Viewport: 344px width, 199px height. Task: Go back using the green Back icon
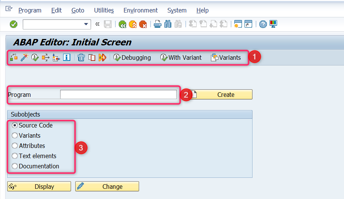click(122, 24)
